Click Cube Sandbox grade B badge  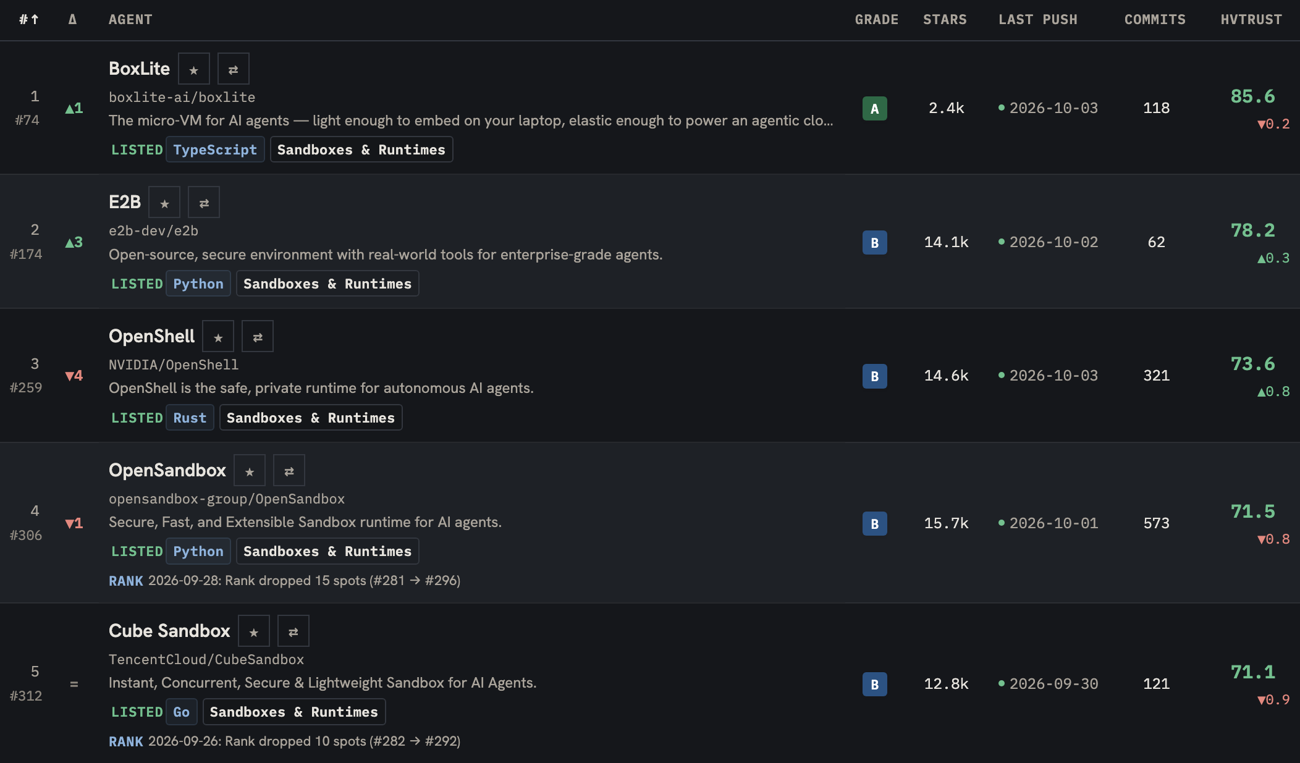(x=875, y=684)
